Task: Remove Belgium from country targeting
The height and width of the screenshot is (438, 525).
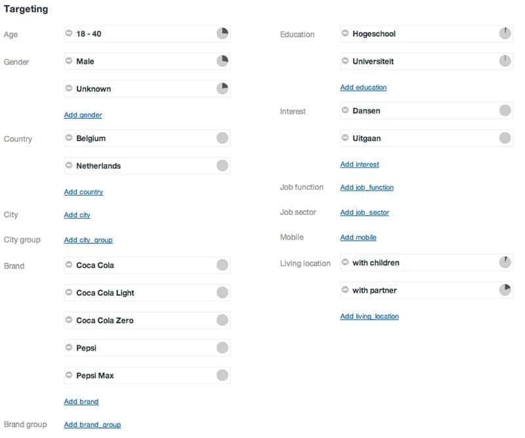Action: (x=70, y=139)
